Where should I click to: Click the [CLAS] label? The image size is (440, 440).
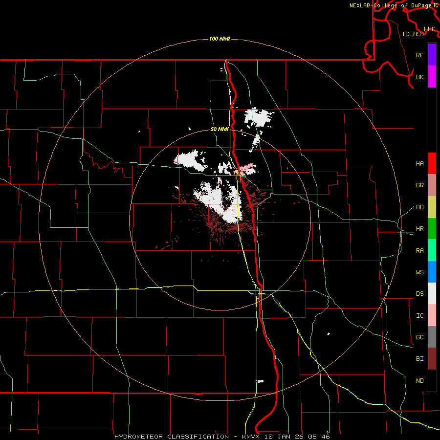(413, 34)
